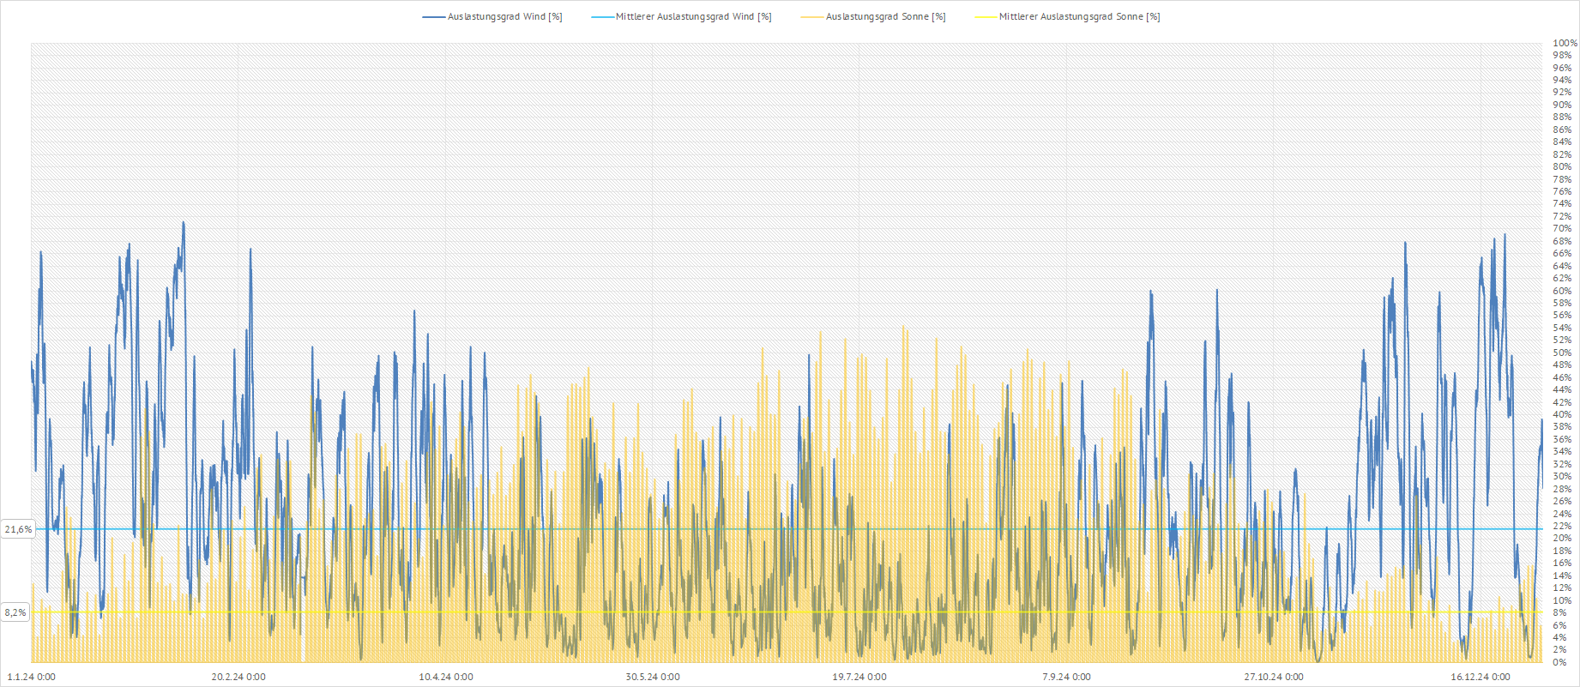Select the 30.5.24 0:00 date label
The height and width of the screenshot is (687, 1580).
coord(653,677)
